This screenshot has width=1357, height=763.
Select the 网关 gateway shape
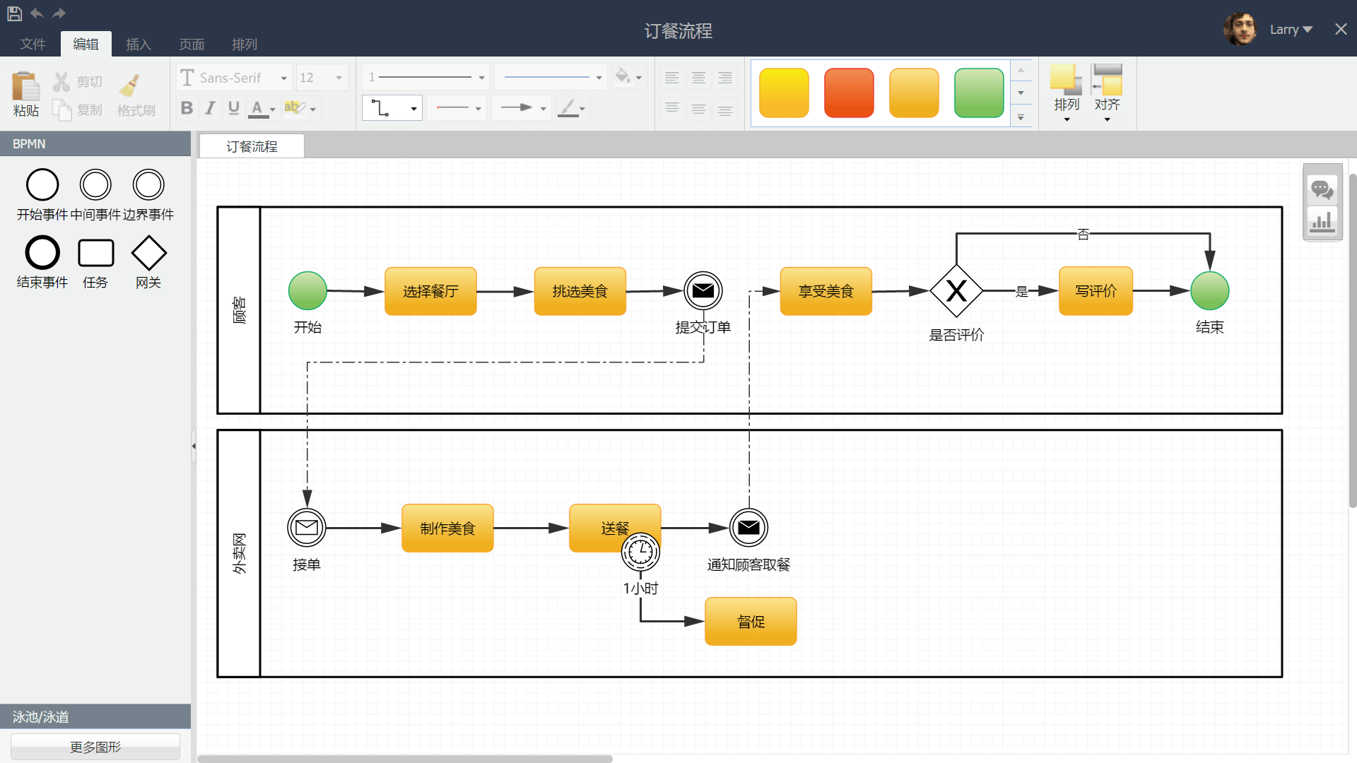[148, 253]
